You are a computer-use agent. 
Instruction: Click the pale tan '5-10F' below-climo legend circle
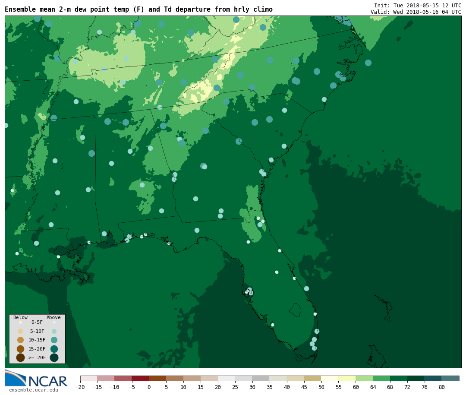21,332
